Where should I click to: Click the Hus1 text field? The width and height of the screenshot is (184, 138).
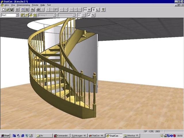[x=8, y=15]
